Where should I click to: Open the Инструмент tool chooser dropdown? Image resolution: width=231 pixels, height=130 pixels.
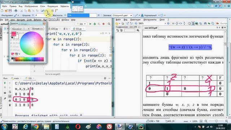tap(16, 15)
